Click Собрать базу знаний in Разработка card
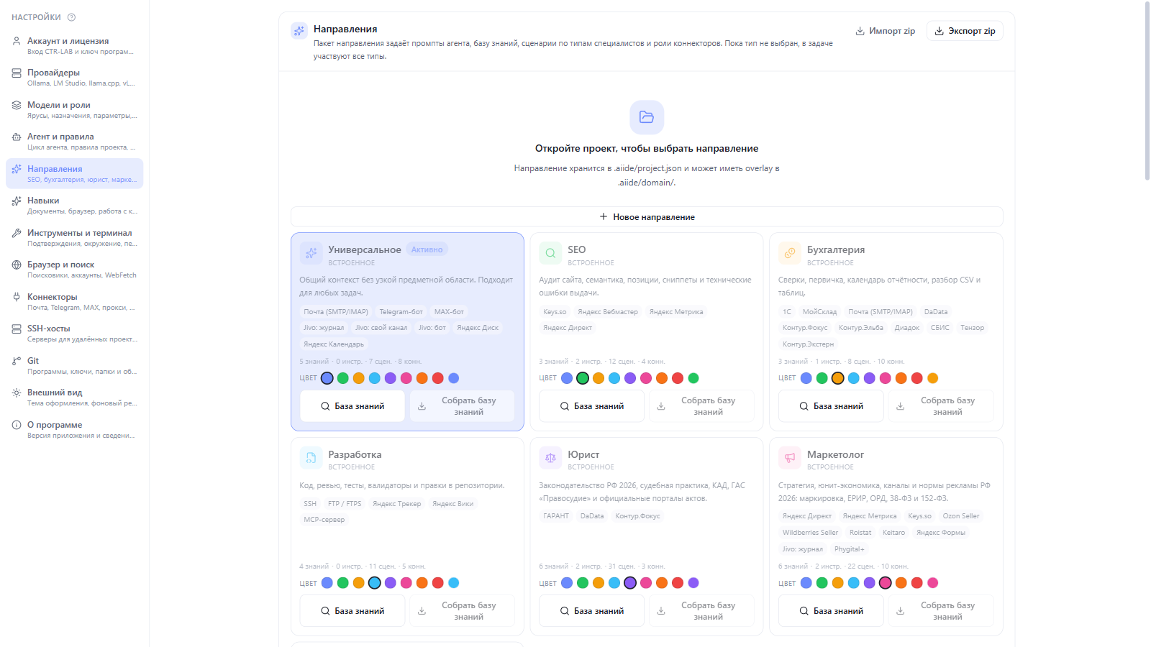The width and height of the screenshot is (1151, 647). click(462, 611)
